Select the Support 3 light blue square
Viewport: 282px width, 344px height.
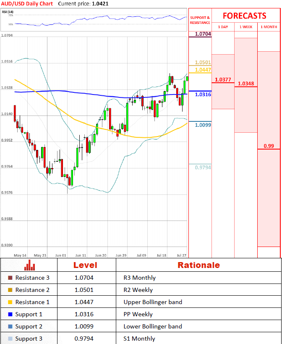[x=10, y=339]
